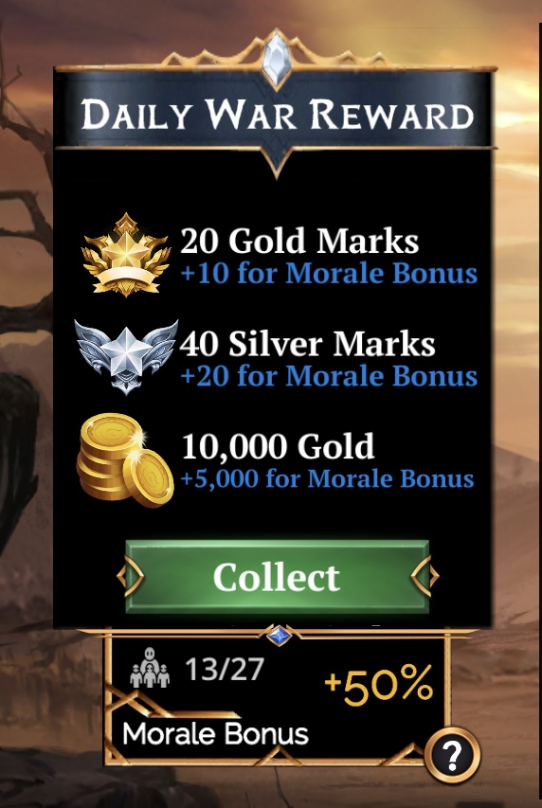Click the green Collect button

tap(277, 576)
